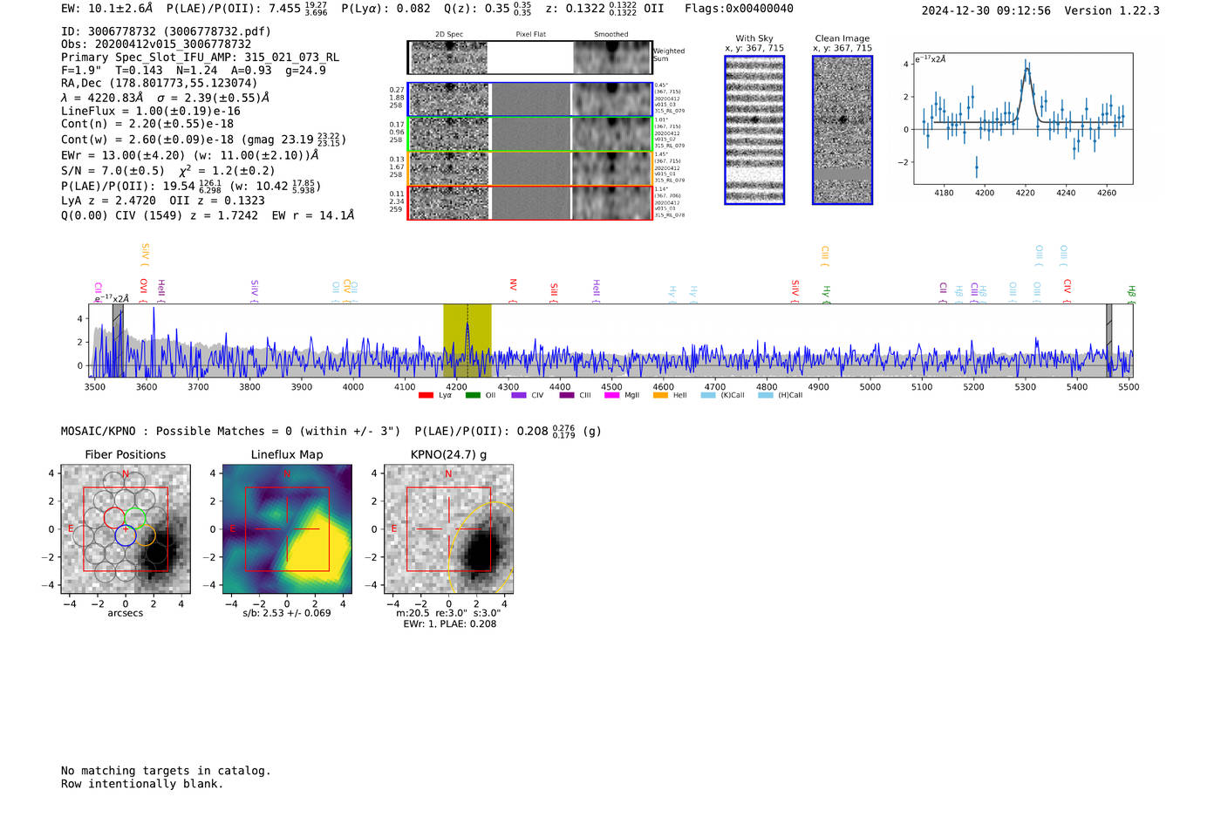Click the orange-bordered 2D spectrum fiber row

(530, 168)
